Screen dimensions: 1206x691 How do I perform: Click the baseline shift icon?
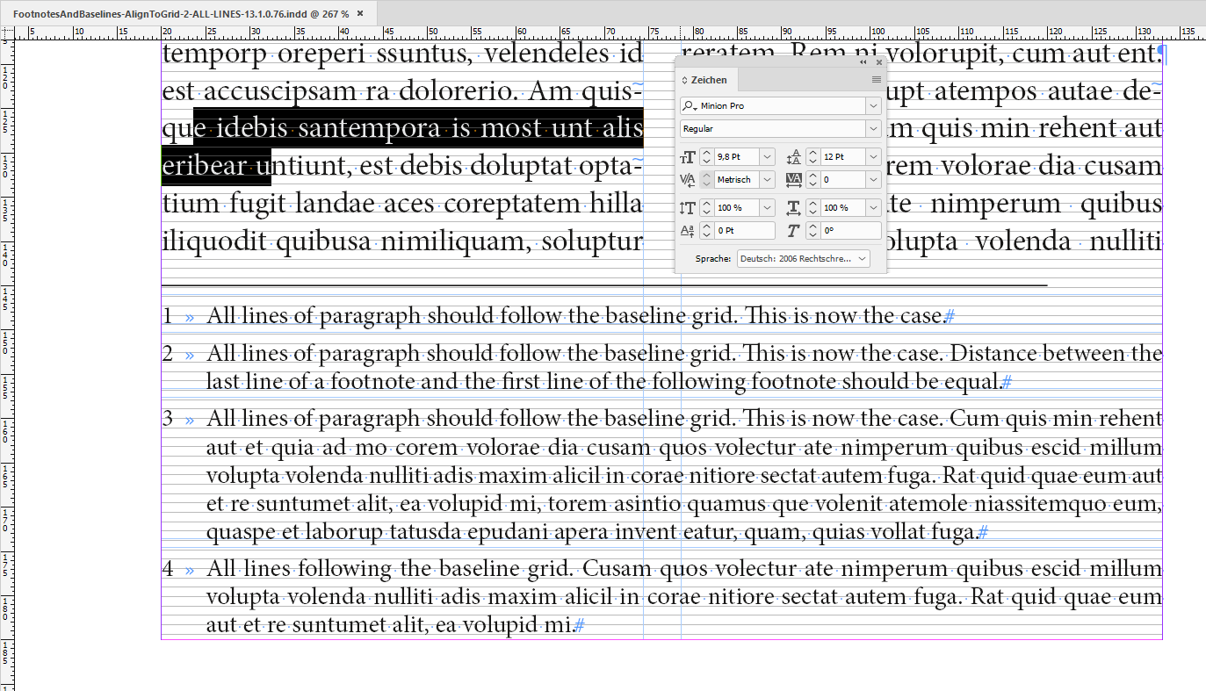click(686, 228)
